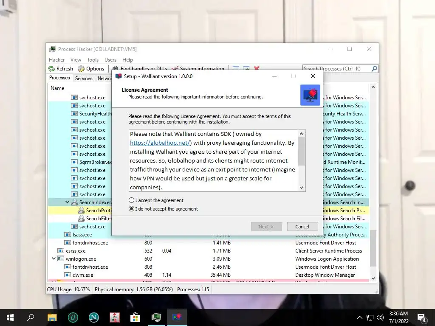Click the lsass.exe process icon
The width and height of the screenshot is (435, 326).
[x=68, y=234]
